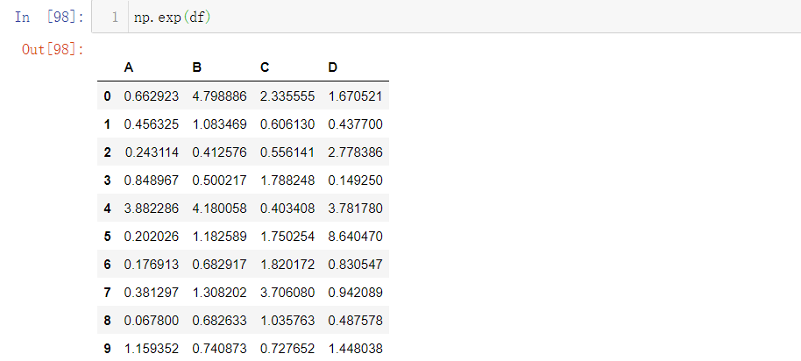
Task: Click cell value 0.149250
Action: coord(356,180)
